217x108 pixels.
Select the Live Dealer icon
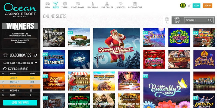pyautogui.click(x=107, y=4)
